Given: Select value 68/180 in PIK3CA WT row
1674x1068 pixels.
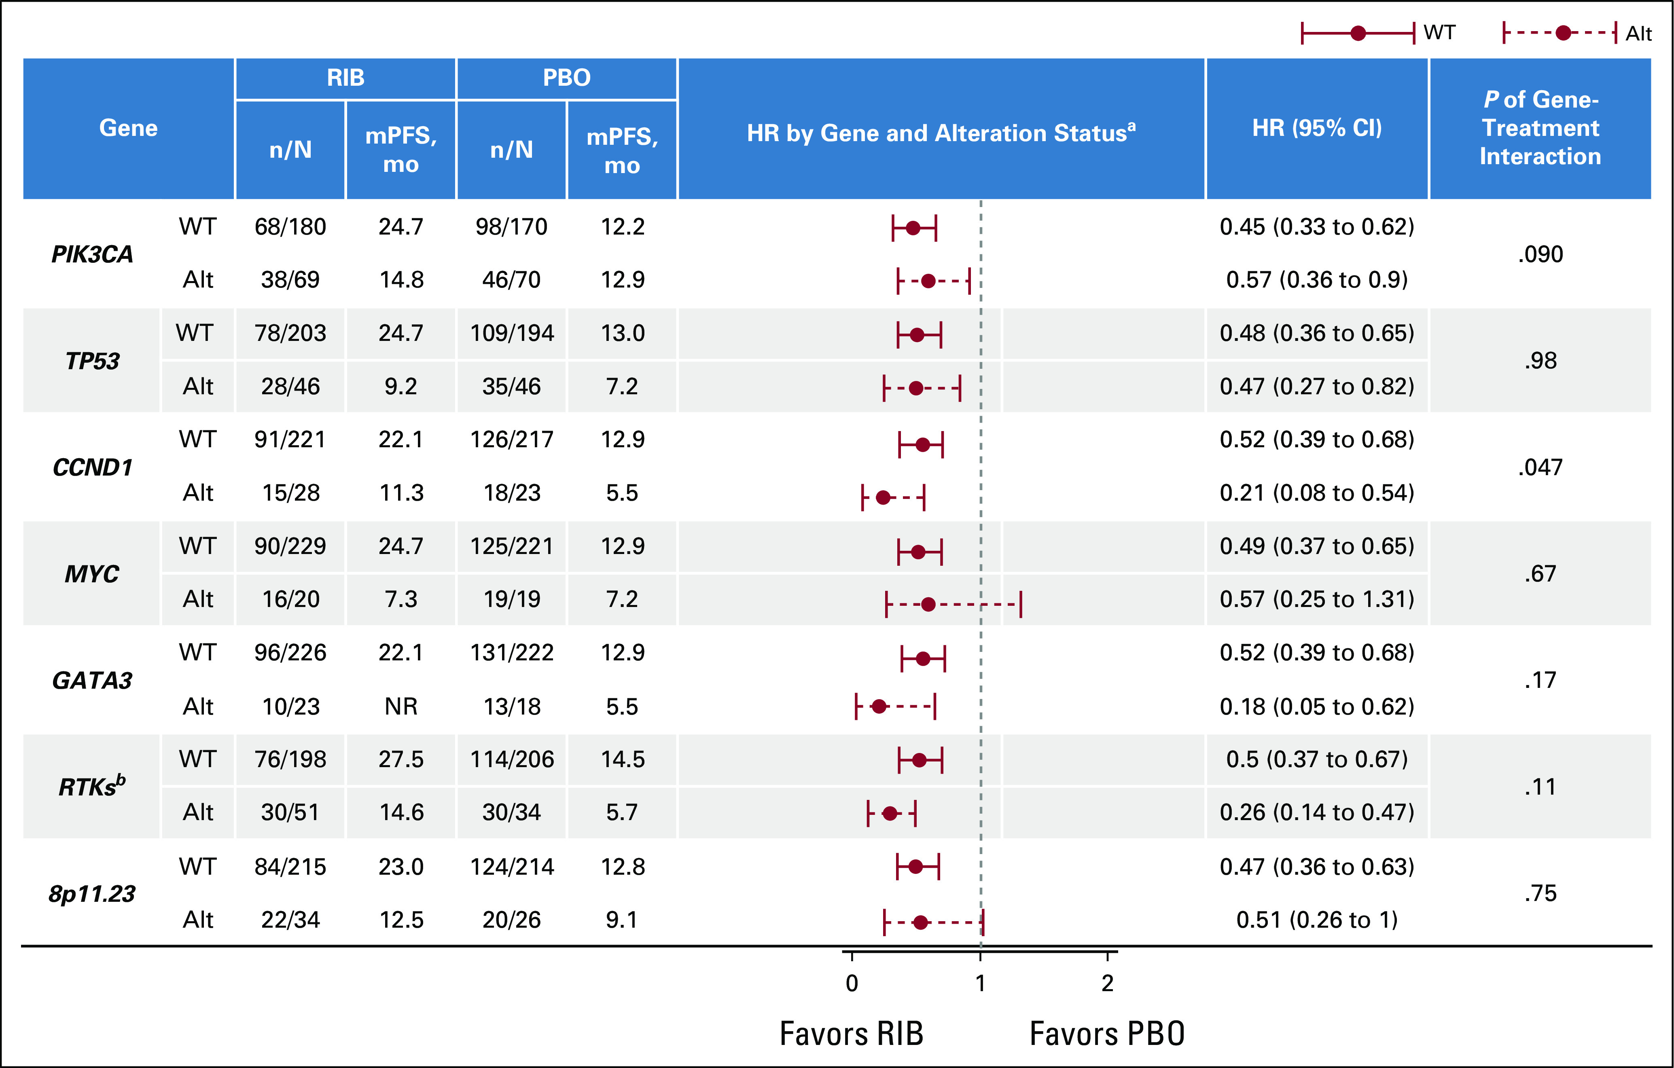Looking at the screenshot, I should [x=290, y=226].
